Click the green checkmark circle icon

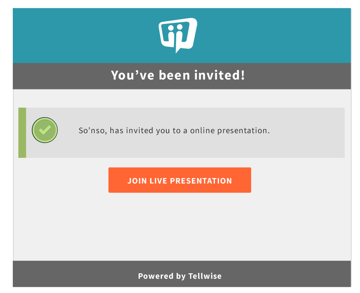[x=45, y=130]
